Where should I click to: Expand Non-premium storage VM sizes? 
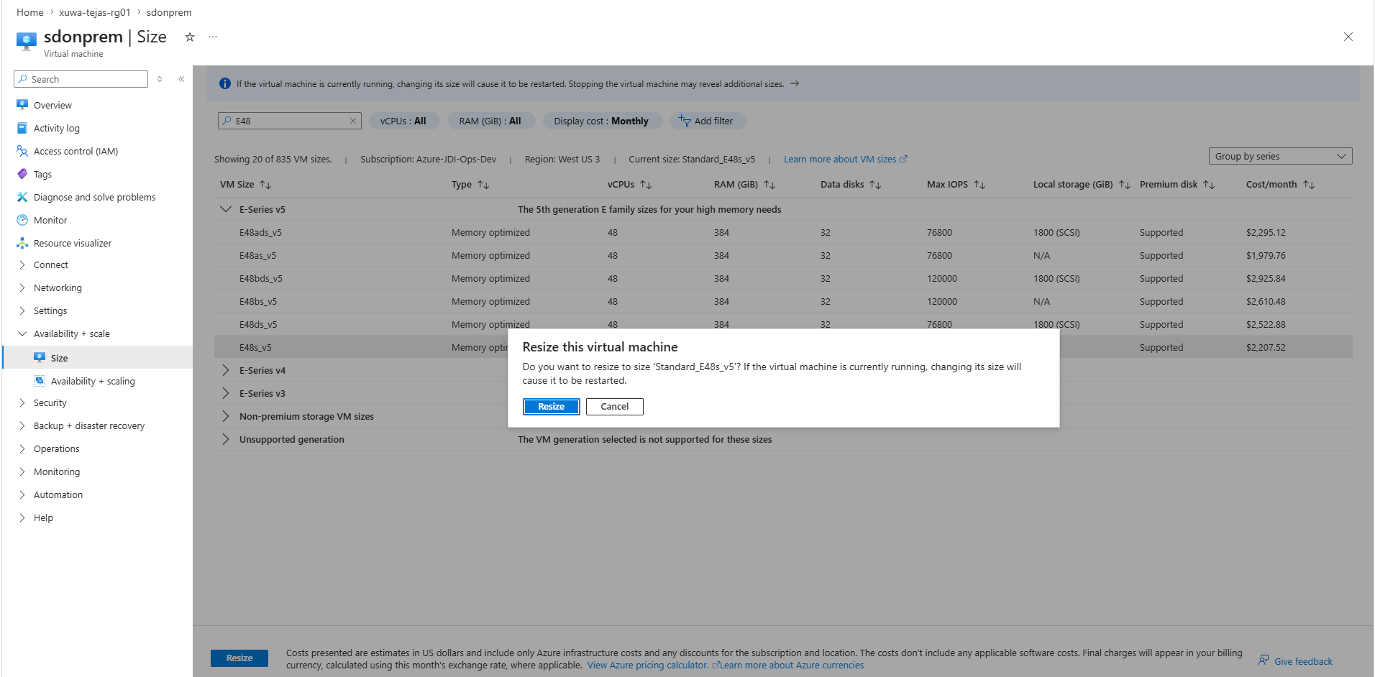pos(226,416)
